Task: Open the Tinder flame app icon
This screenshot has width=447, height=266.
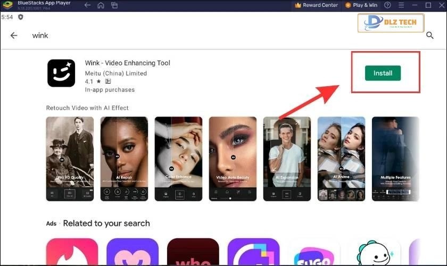Action: tap(72, 252)
